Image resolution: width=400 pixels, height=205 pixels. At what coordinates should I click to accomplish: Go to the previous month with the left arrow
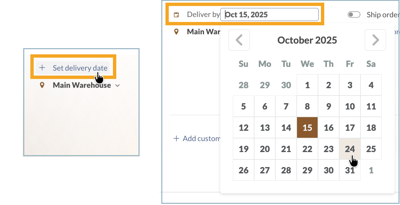click(x=239, y=40)
